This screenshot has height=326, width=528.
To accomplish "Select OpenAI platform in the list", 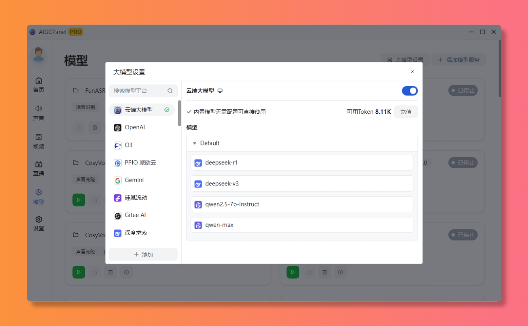I will [135, 128].
